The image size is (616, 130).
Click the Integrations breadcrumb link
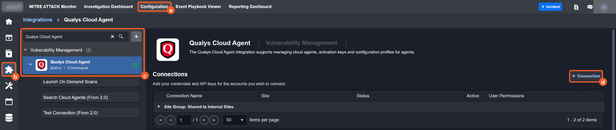(x=38, y=20)
